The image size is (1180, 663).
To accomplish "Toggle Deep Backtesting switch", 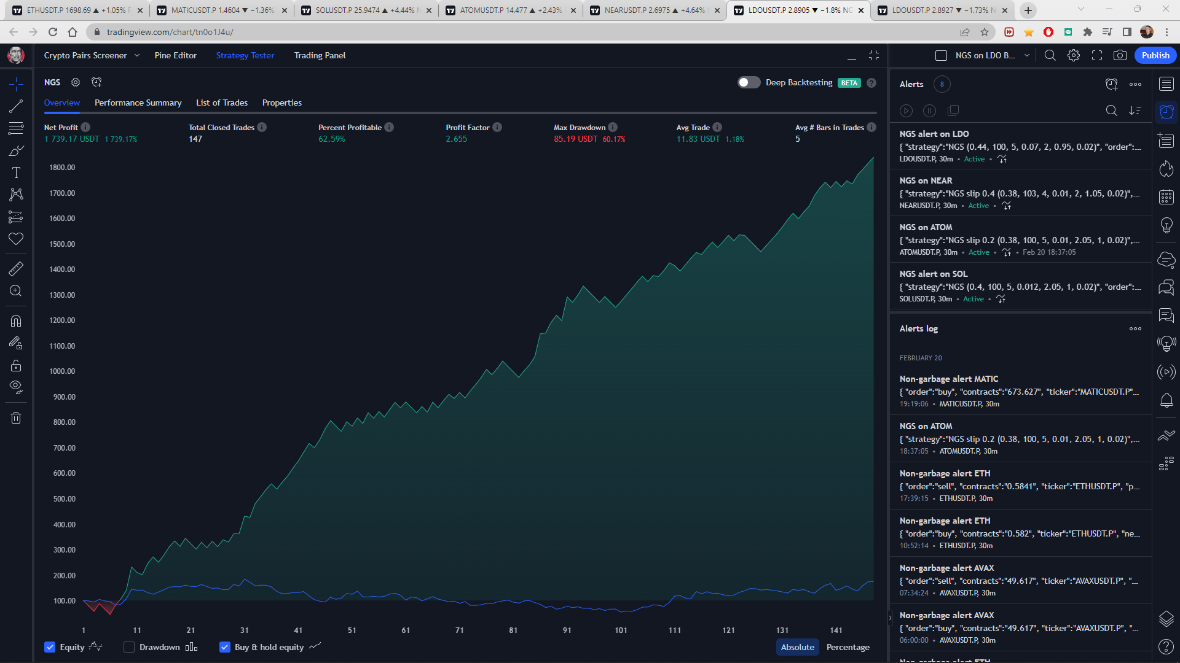I will (749, 82).
